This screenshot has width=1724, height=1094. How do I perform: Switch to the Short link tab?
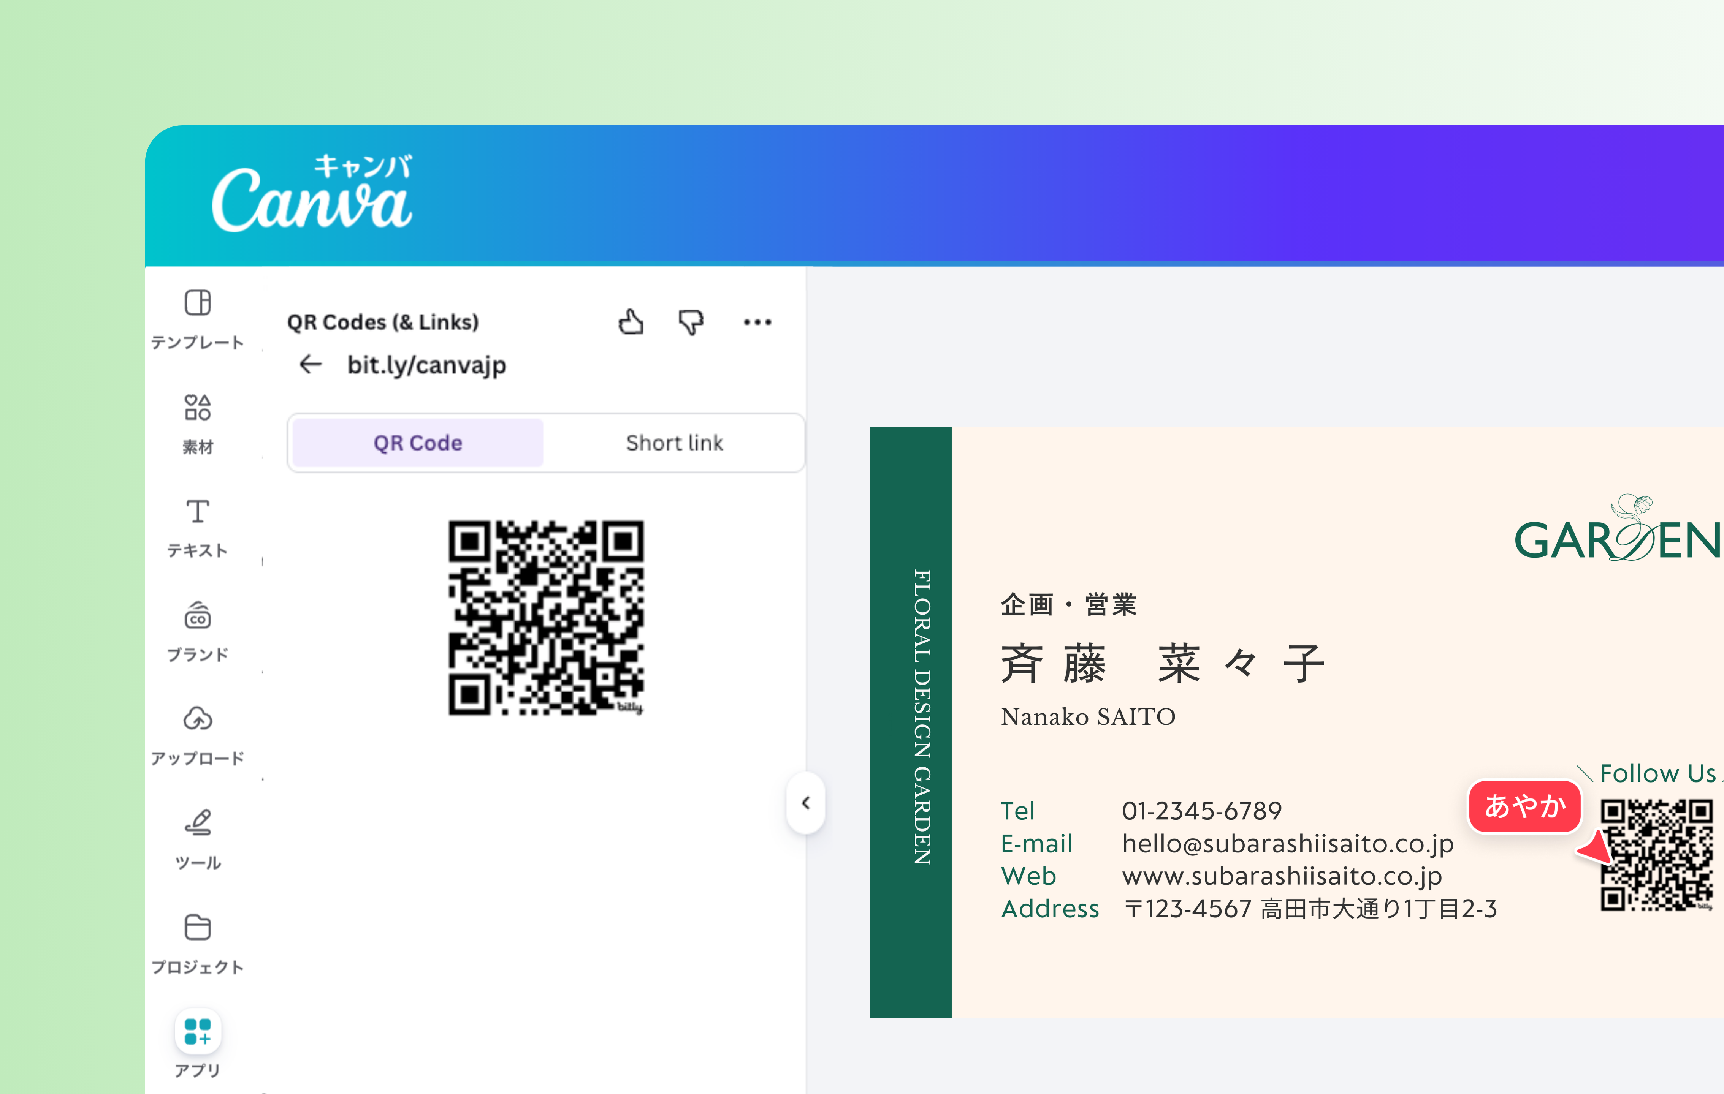click(674, 443)
